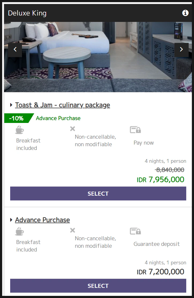Open Toast & Jam - culinary package link
The height and width of the screenshot is (298, 194).
click(63, 105)
